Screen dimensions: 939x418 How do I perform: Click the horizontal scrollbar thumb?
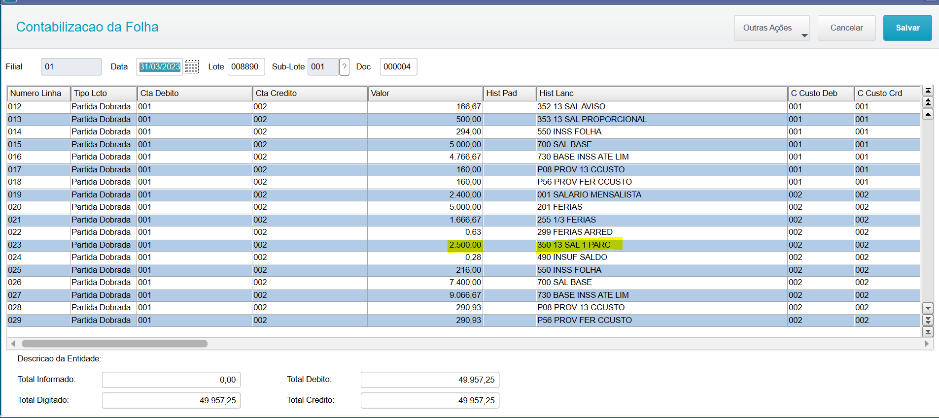coord(114,344)
